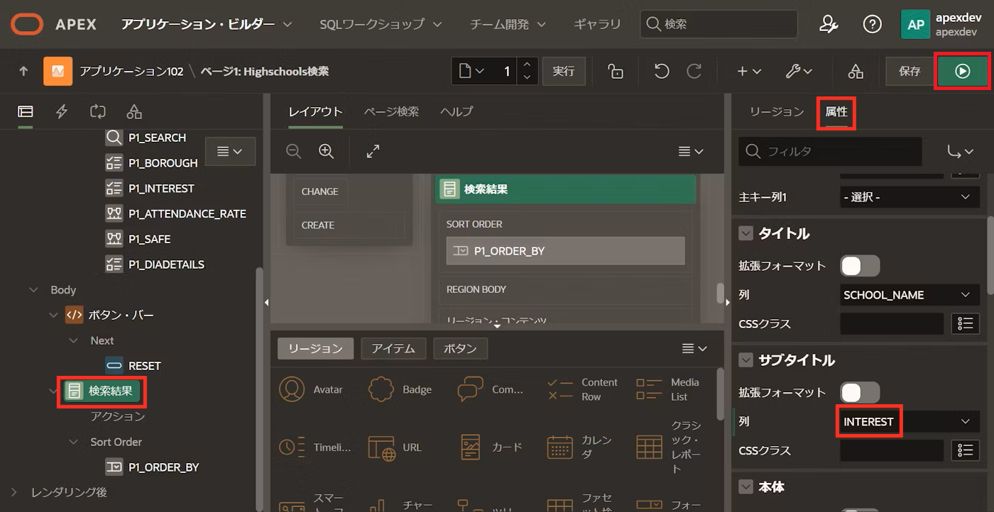This screenshot has width=994, height=512.
Task: Open the help question mark icon
Action: tap(872, 24)
